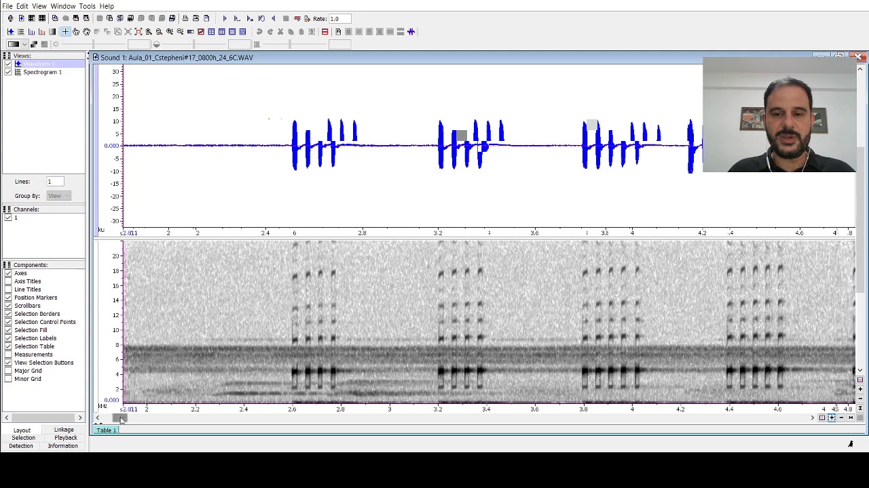Click the magnifier zoom in toolbar icon

[148, 32]
